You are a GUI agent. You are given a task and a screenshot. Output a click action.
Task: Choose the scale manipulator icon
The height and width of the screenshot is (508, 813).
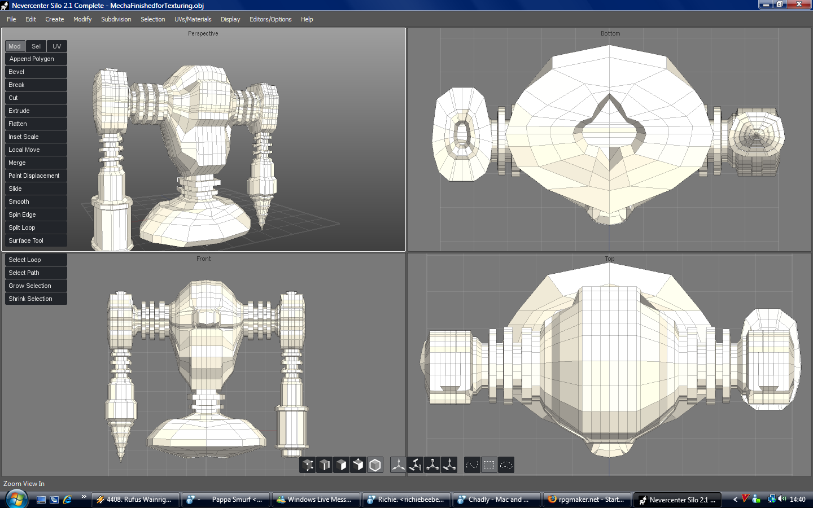[432, 465]
